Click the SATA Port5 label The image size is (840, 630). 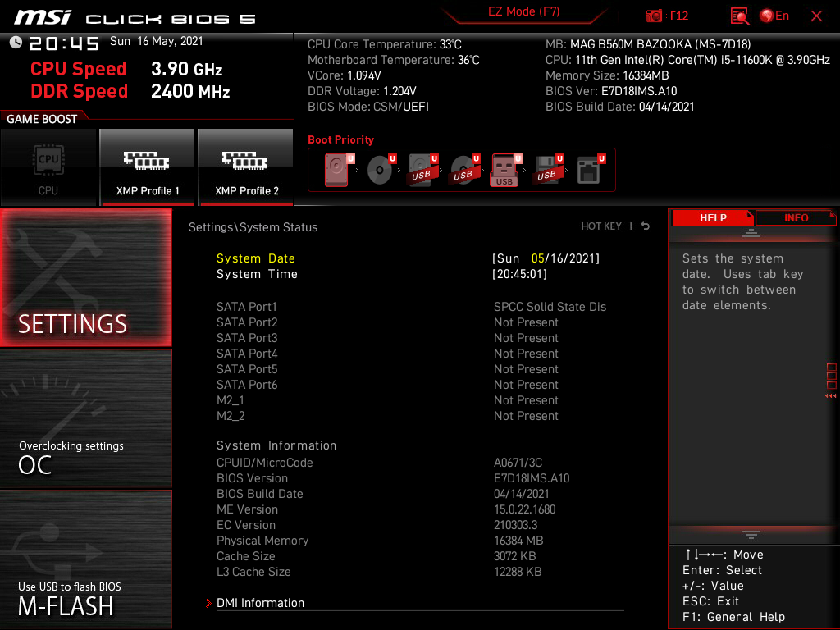246,368
